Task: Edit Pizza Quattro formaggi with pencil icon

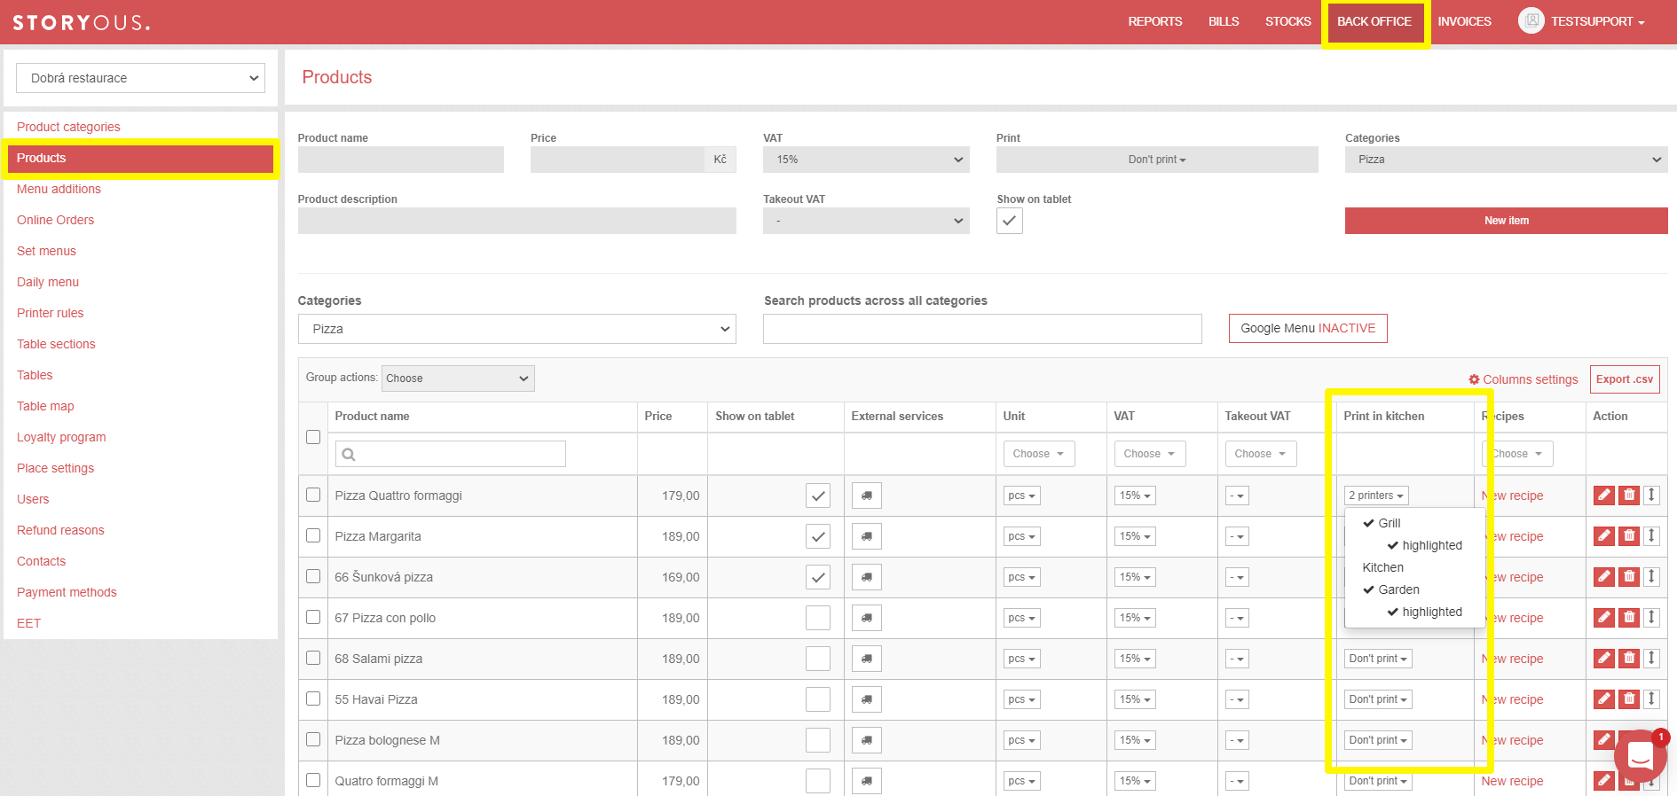Action: coord(1604,495)
